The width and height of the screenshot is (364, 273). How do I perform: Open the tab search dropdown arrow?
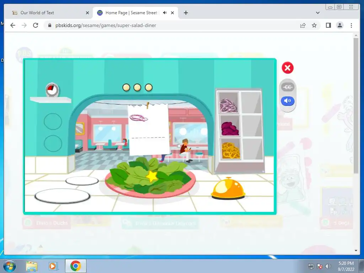coord(318,13)
